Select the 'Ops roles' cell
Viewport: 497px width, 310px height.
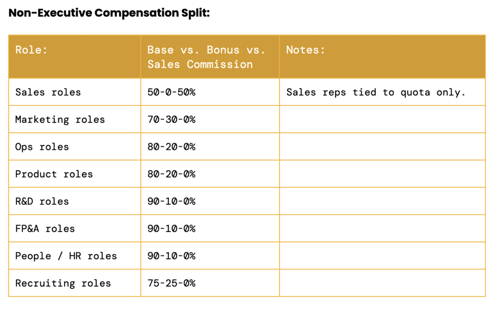[x=42, y=147]
